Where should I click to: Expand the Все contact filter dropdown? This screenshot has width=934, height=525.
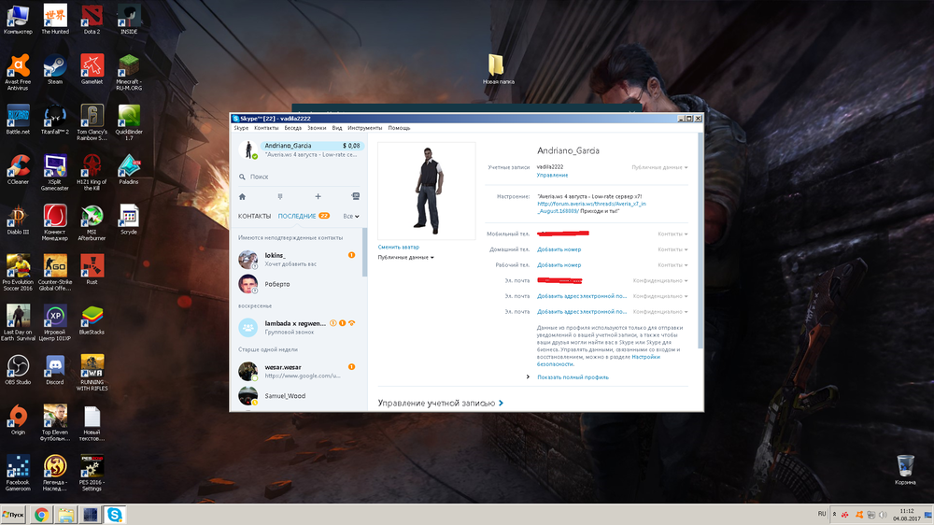pos(351,216)
